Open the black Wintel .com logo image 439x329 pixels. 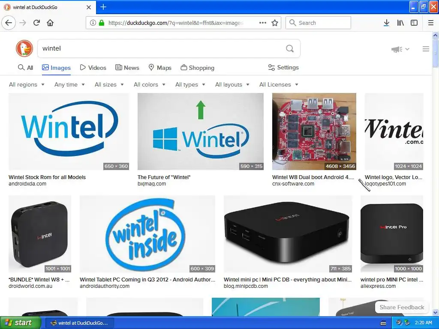[394, 132]
